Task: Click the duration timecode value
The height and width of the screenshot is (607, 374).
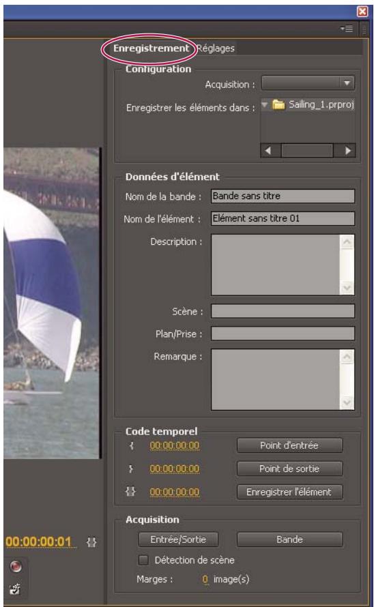Action: [175, 492]
